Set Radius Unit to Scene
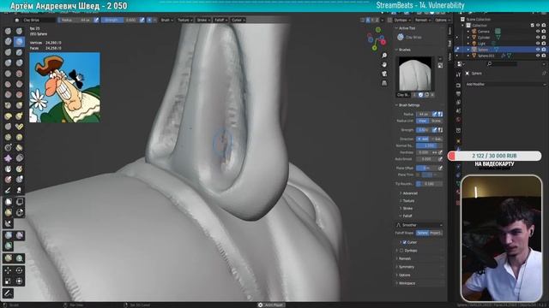 click(436, 121)
